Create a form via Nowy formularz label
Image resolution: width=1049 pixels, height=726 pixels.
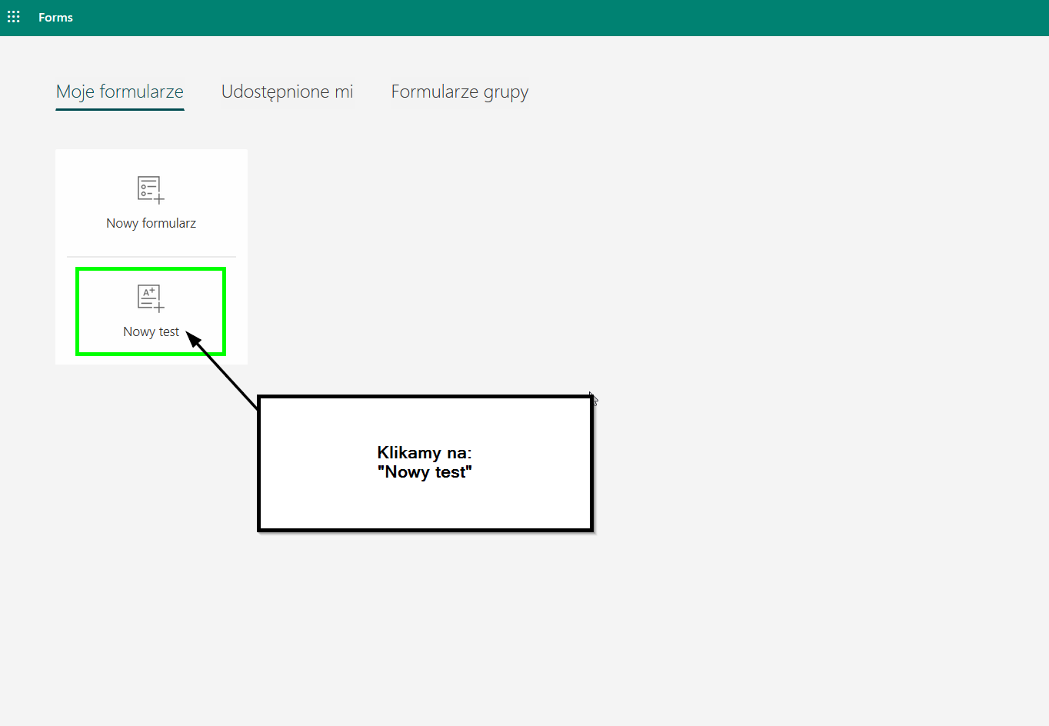pos(152,223)
